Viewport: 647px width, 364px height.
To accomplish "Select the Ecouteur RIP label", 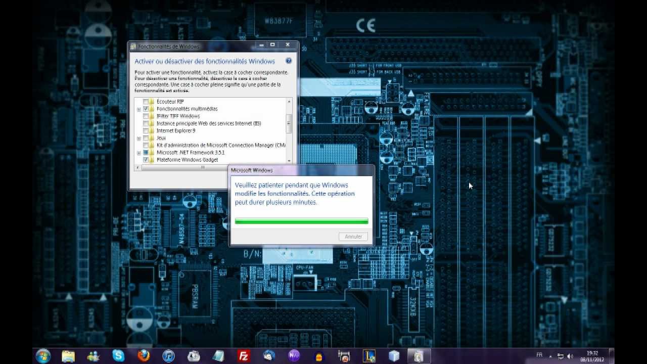I will point(170,102).
